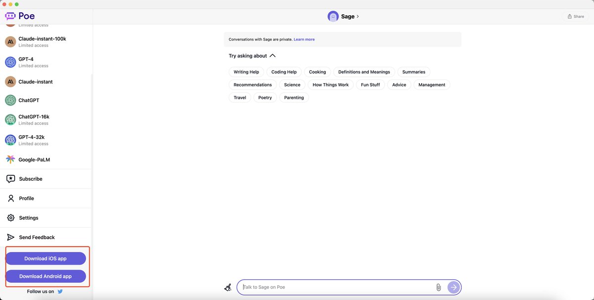Screen dimensions: 594x300
Task: Pick the Science topic chip
Action: (x=292, y=85)
